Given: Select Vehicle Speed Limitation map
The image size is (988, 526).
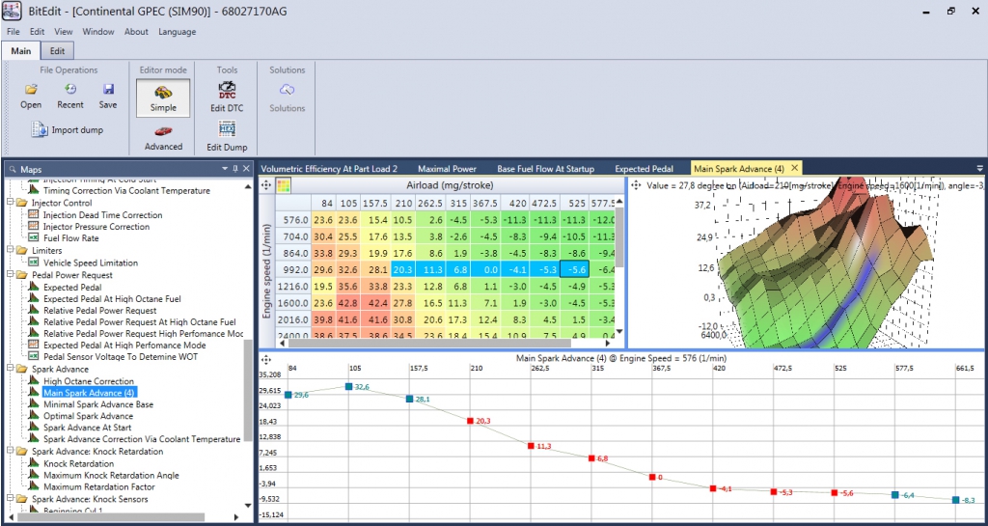Looking at the screenshot, I should (90, 263).
